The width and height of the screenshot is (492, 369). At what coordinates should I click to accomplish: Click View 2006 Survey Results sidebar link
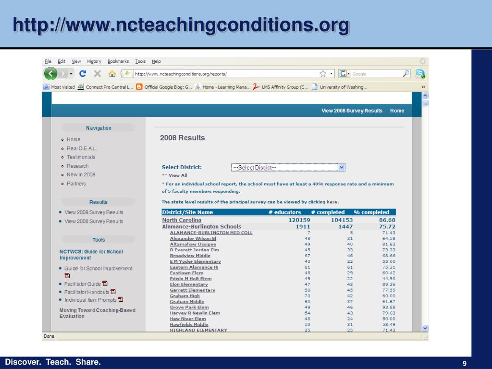pyautogui.click(x=94, y=221)
